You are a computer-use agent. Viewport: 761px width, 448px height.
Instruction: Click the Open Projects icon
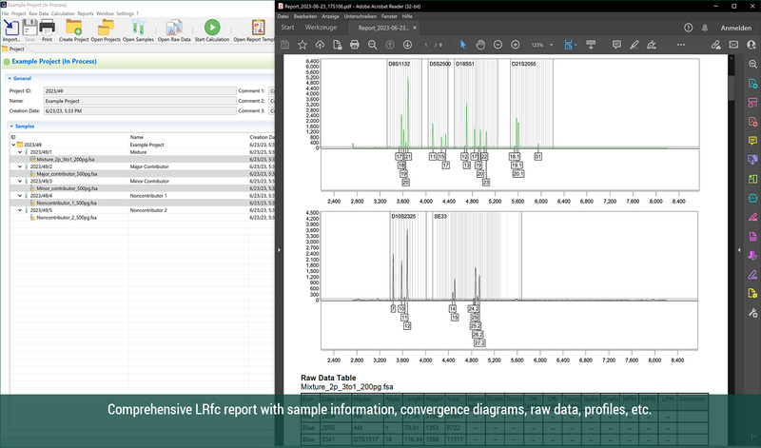[x=106, y=28]
